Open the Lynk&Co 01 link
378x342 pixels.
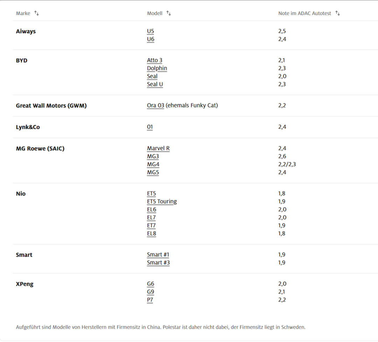point(150,127)
